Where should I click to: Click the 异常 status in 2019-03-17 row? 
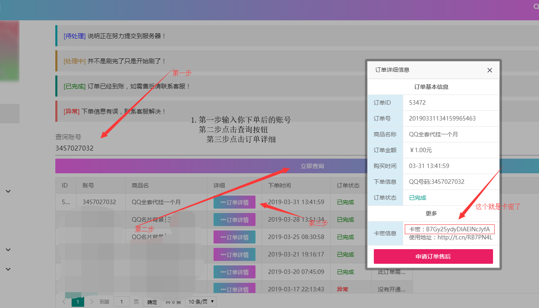point(343,289)
